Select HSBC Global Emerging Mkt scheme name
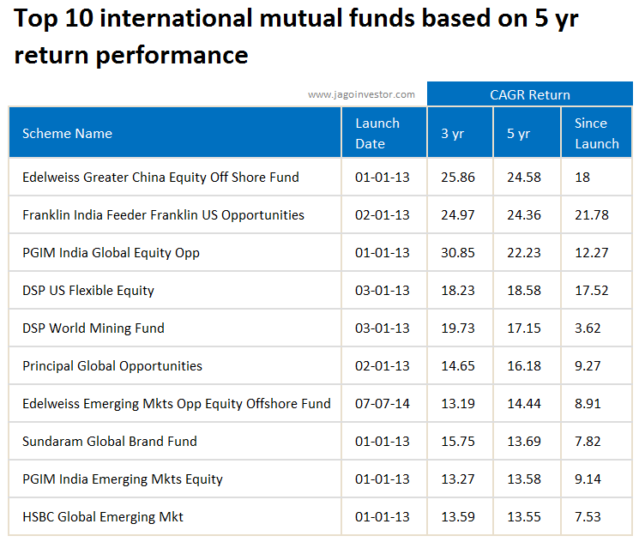 103,517
